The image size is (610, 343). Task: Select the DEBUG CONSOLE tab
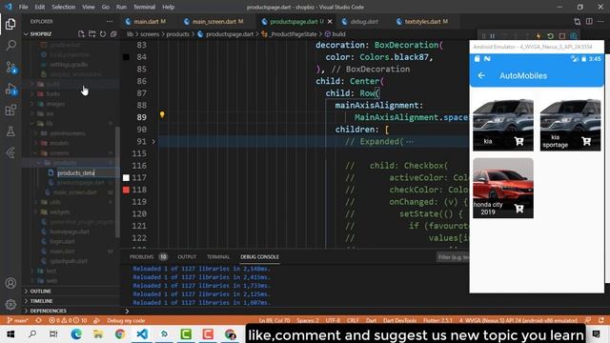pyautogui.click(x=259, y=257)
